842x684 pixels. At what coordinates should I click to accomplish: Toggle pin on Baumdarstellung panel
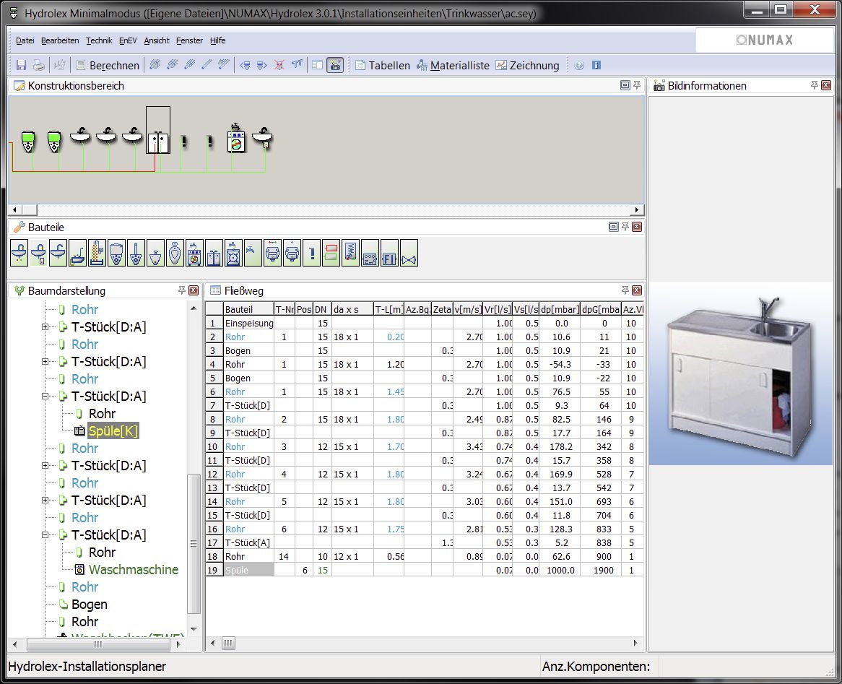pos(181,290)
